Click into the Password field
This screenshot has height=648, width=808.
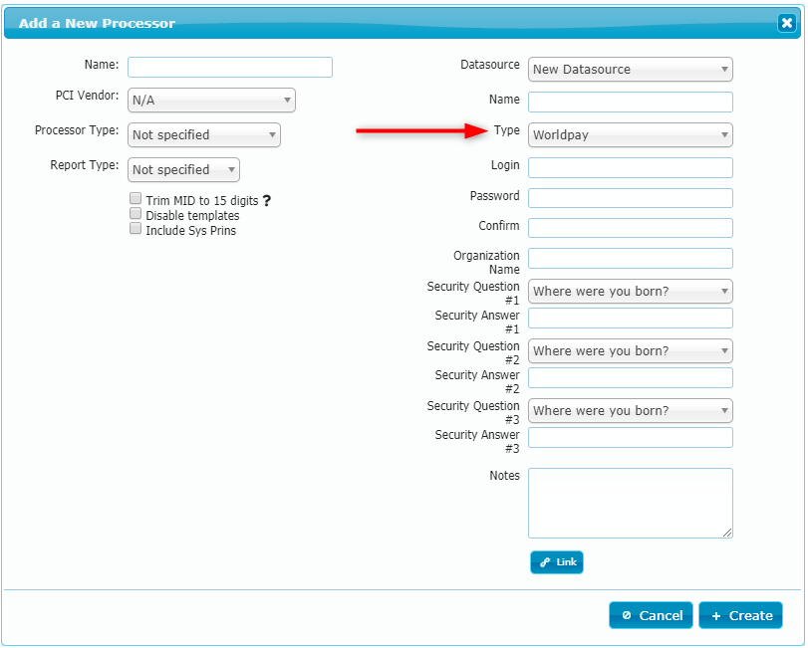click(630, 198)
